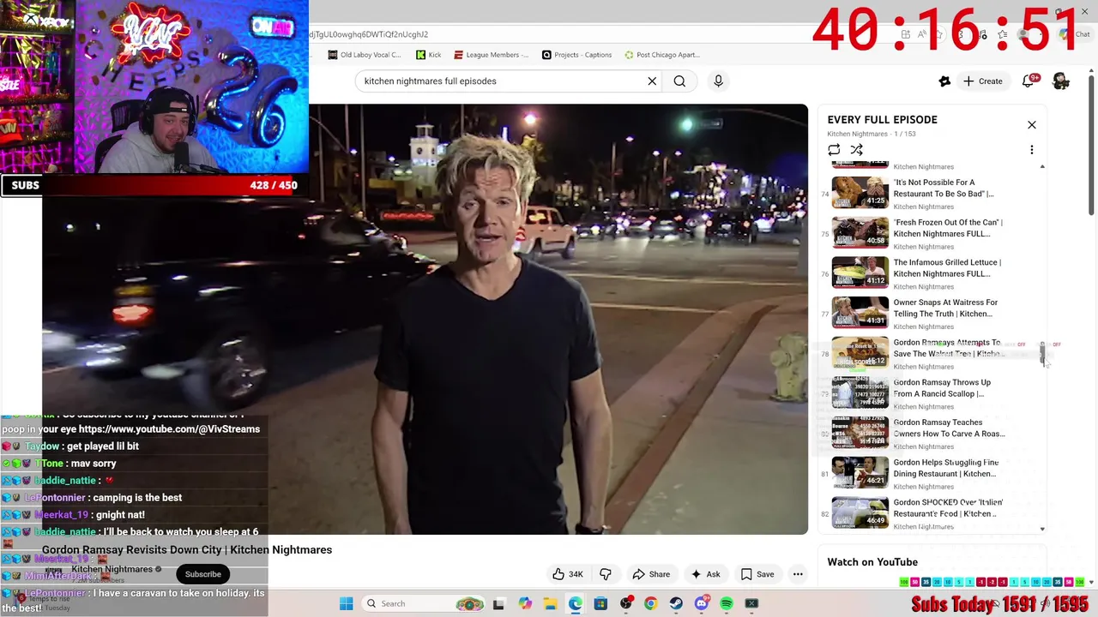Open the playlist three-dot options menu
Image resolution: width=1098 pixels, height=617 pixels.
[x=1032, y=150]
